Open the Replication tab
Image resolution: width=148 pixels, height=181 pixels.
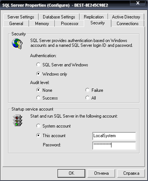tap(94, 17)
